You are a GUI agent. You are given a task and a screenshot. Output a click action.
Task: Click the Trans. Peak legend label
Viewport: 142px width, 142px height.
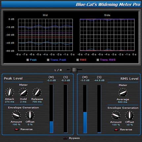coord(58,60)
